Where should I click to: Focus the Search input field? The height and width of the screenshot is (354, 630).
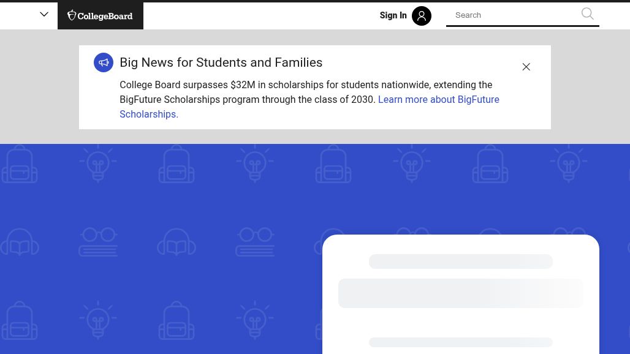click(x=515, y=15)
